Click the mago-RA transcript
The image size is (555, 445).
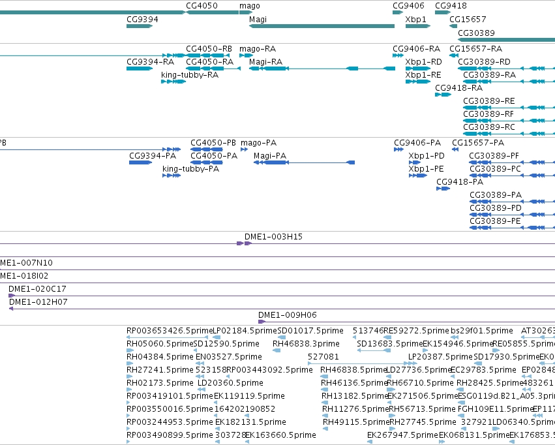pyautogui.click(x=247, y=55)
